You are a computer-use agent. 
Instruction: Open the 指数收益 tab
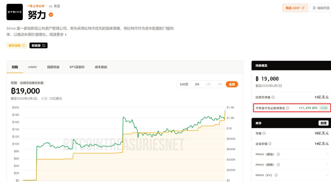(53, 67)
